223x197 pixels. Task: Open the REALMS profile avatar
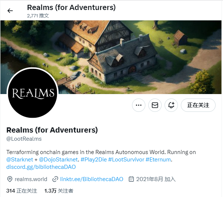coord(33,93)
